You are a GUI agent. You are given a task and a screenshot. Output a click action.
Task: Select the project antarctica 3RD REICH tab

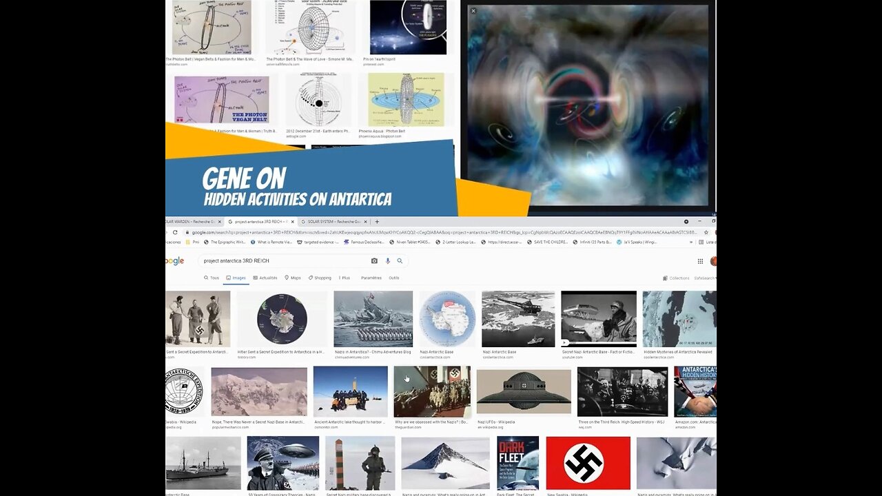pos(262,222)
